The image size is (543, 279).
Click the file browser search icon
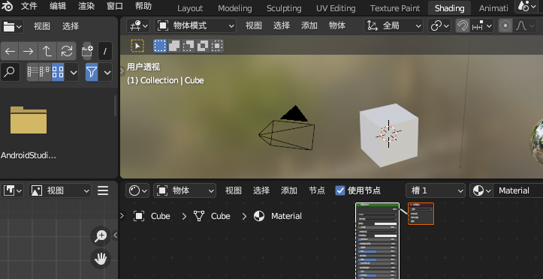click(x=10, y=72)
